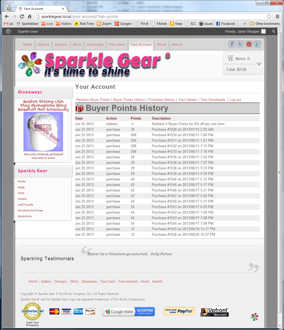Open the Google Plus social icon
Viewport: 284px width, 330px height.
pyautogui.click(x=257, y=44)
